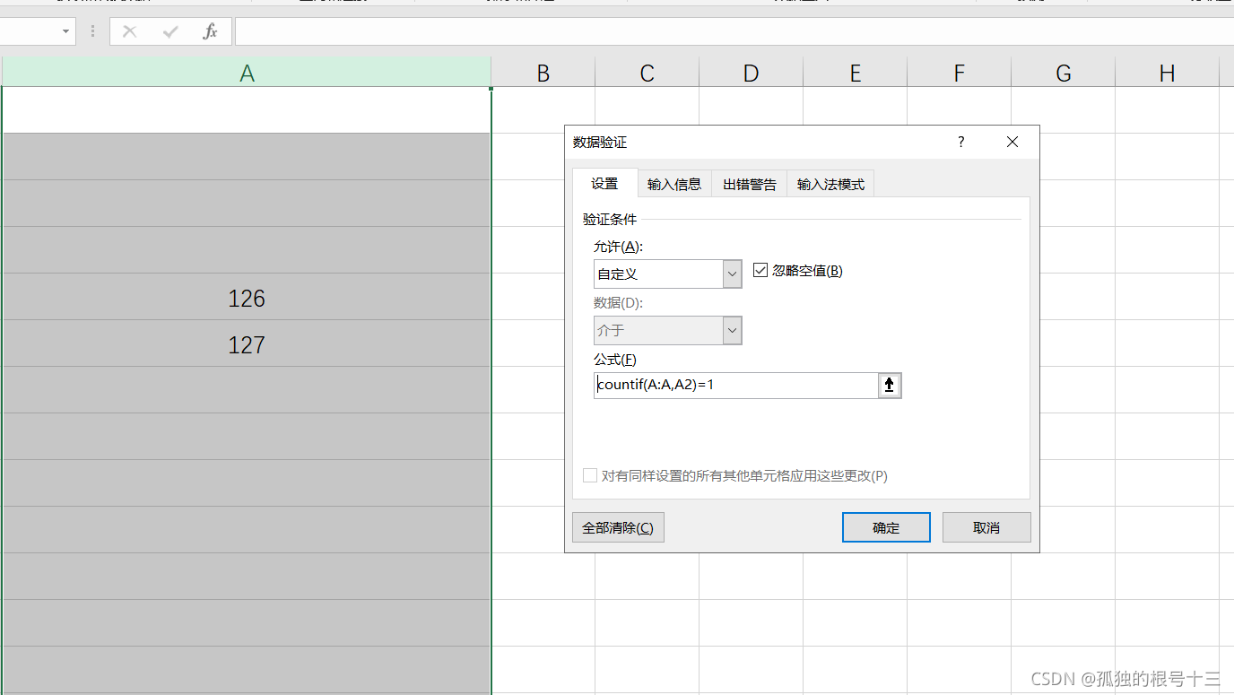Select column E header
Screen dimensions: 1234x695
pyautogui.click(x=856, y=73)
